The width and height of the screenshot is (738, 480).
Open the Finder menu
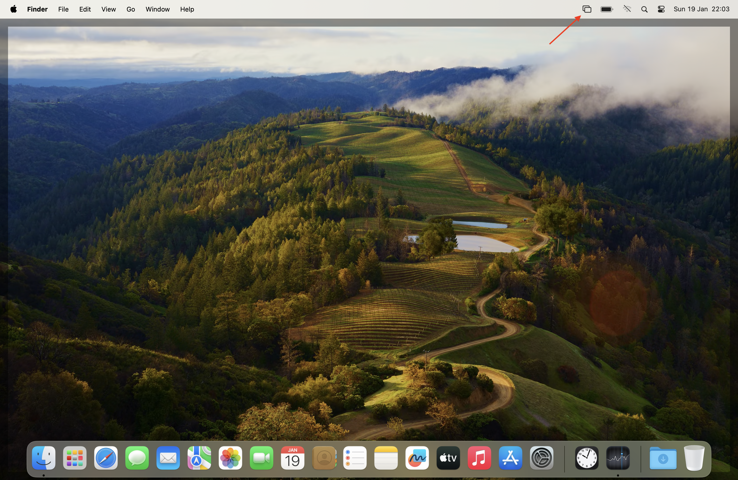click(x=37, y=9)
